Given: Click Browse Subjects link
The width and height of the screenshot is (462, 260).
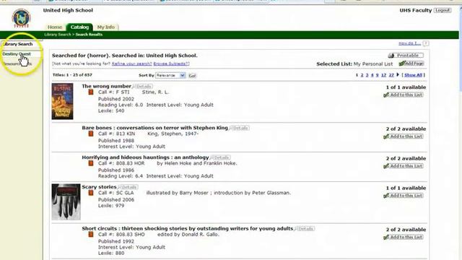Looking at the screenshot, I should coord(171,64).
